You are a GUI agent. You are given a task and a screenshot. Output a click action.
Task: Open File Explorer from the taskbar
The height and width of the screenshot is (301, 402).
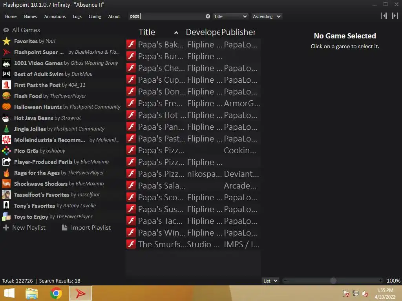pos(32,293)
